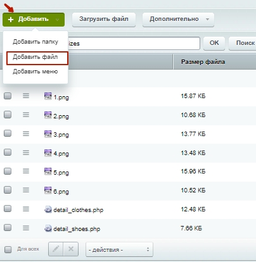Image resolution: width=256 pixels, height=262 pixels.
Task: Tick the checkbox for detail_clothes.php
Action: [x=8, y=209]
